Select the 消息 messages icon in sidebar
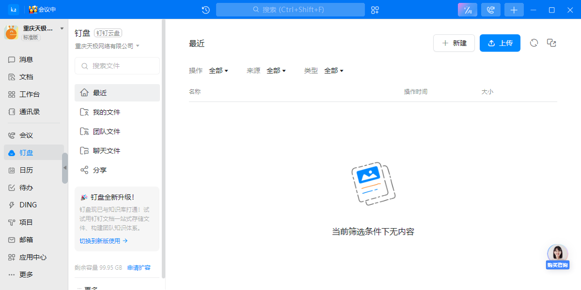Viewport: 581px width, 290px height. [12, 59]
